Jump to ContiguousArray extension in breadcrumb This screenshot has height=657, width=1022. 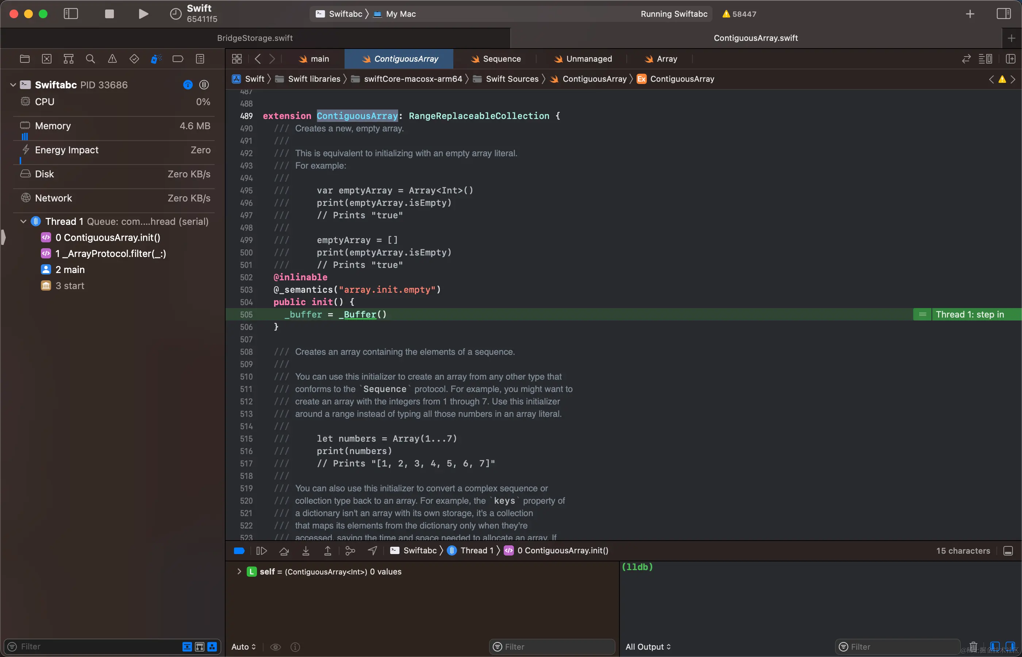676,79
